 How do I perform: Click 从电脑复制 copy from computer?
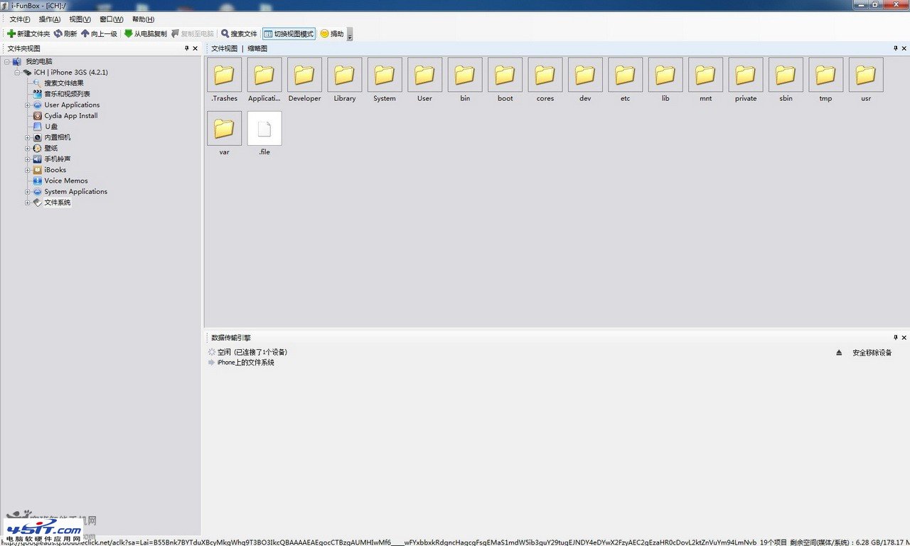pyautogui.click(x=146, y=33)
